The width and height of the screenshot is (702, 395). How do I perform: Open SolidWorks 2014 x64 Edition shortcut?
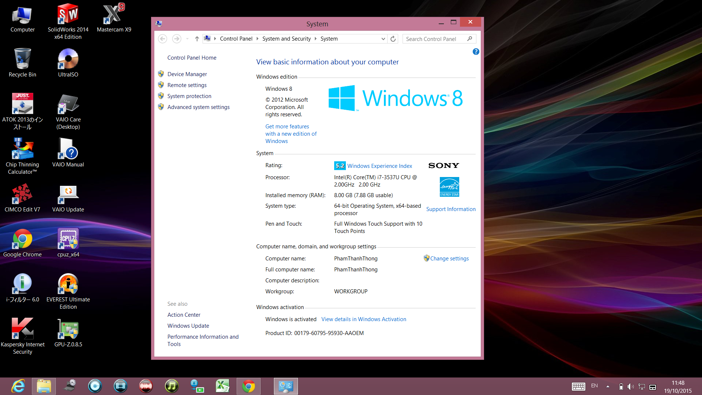pos(68,21)
